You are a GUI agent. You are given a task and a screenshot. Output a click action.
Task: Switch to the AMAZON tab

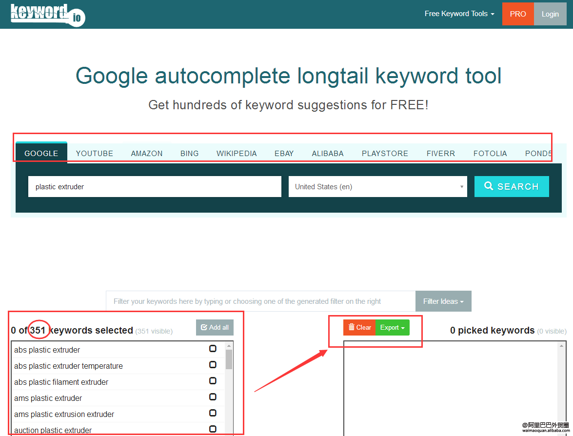click(146, 154)
